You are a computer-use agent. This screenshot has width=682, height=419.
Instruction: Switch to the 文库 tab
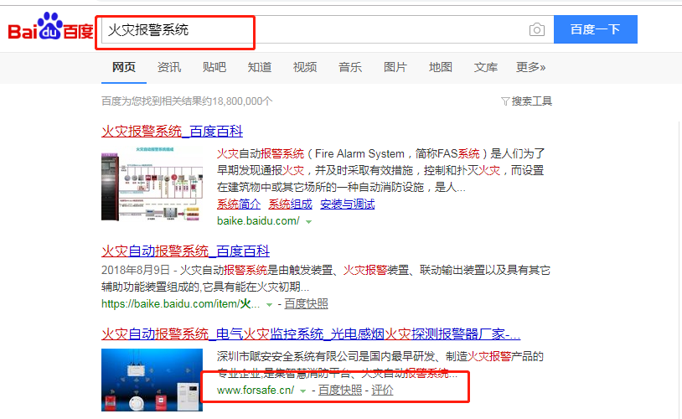click(486, 67)
